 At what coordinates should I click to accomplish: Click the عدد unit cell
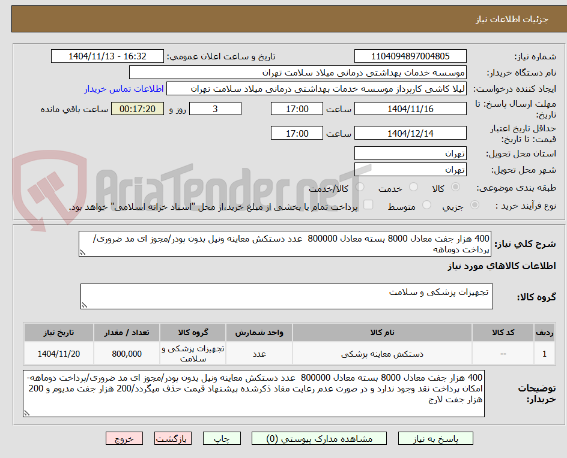(x=259, y=354)
